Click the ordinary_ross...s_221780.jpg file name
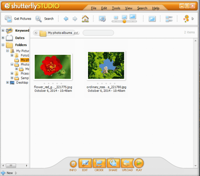This screenshot has width=200, height=176. point(106,87)
